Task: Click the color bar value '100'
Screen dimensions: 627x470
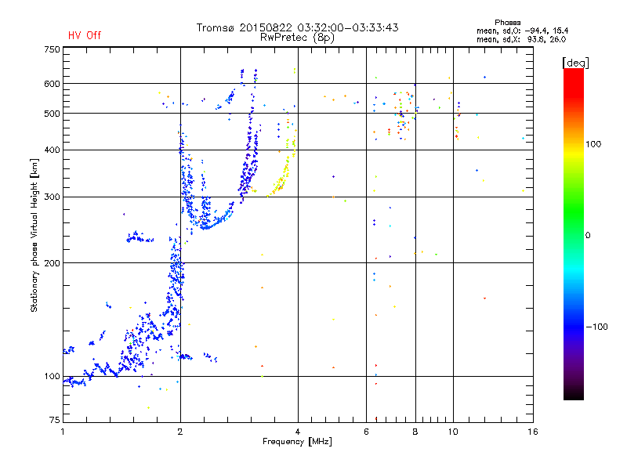Action: click(593, 144)
